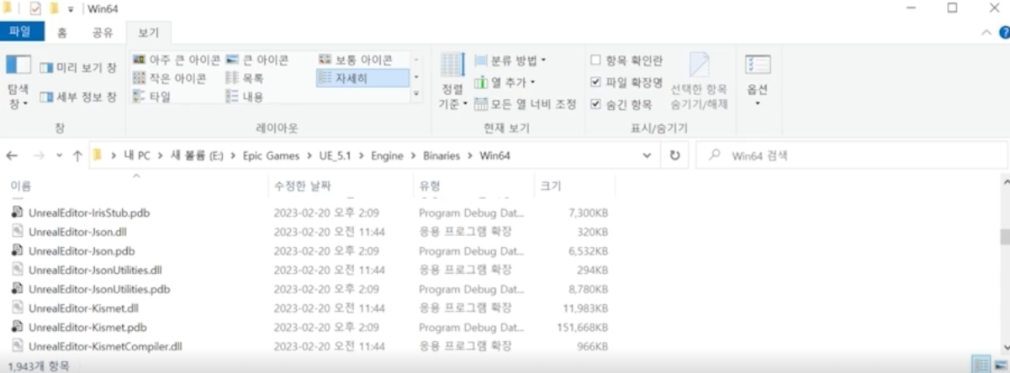Viewport: 1010px width, 373px height.
Task: Click 선택한 항목 숨기기/해제 button
Action: pos(699,82)
